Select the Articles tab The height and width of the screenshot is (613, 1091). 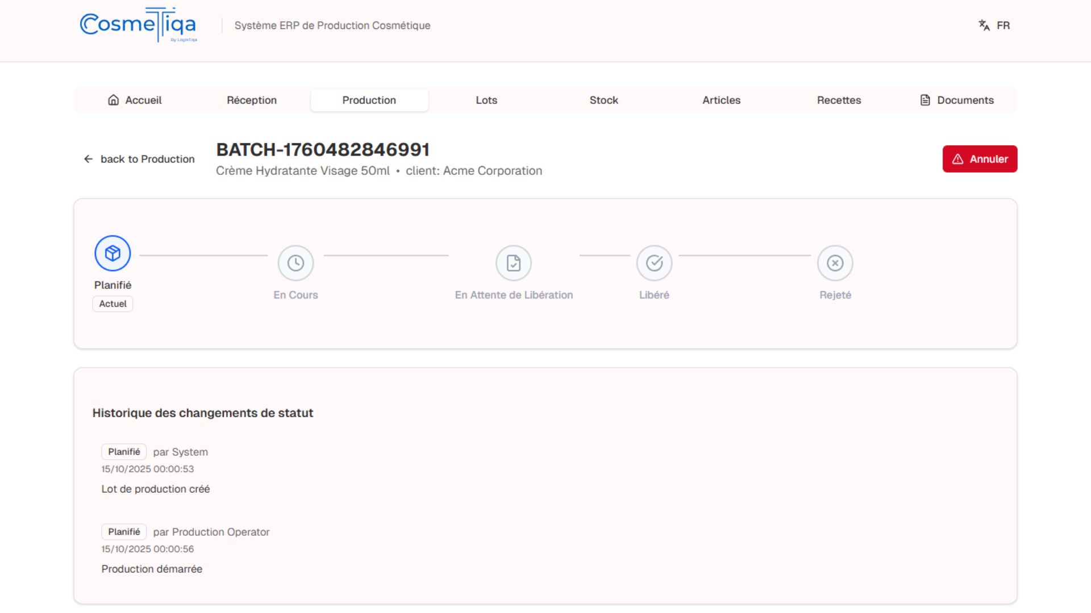coord(721,100)
